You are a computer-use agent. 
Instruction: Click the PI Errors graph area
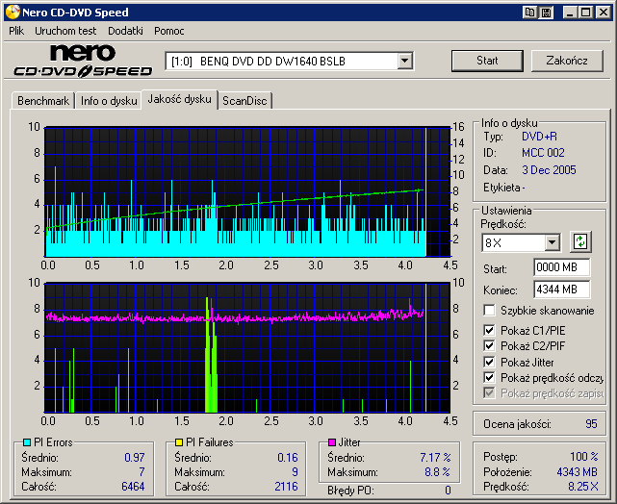[247, 191]
